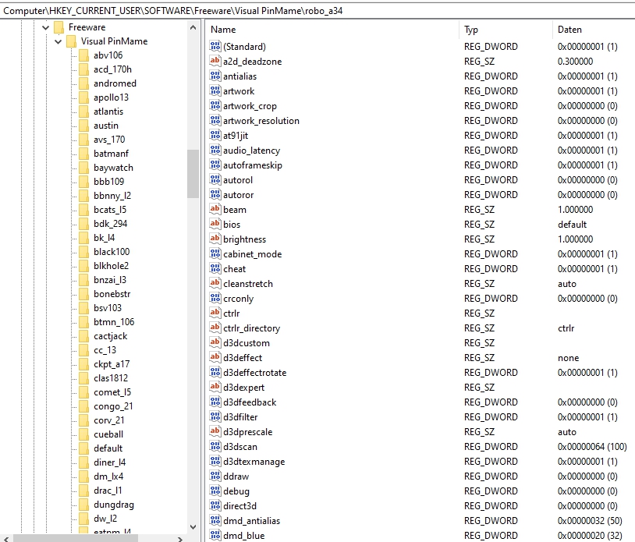Select the drac_l1 registry key
The height and width of the screenshot is (542, 635).
(x=108, y=491)
